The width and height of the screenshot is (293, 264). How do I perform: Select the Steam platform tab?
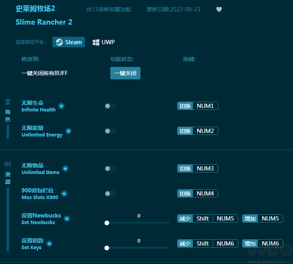68,42
